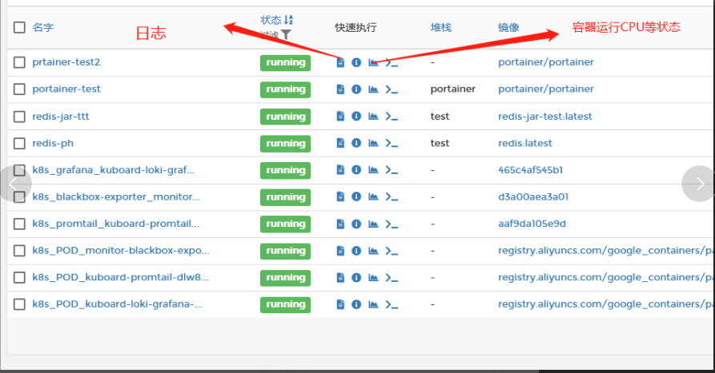The height and width of the screenshot is (373, 715).
Task: Open exec console icon for prtainer-test2
Action: click(392, 62)
